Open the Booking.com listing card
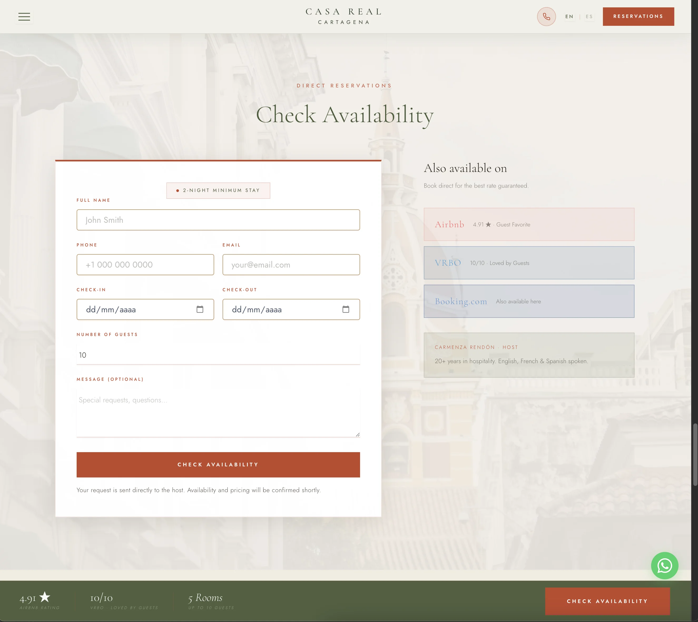 click(x=529, y=301)
